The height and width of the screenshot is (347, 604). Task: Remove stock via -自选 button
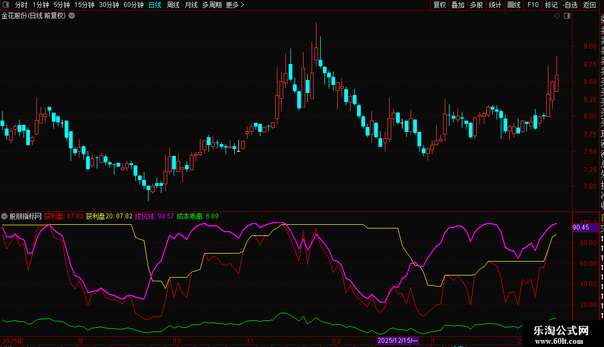570,5
